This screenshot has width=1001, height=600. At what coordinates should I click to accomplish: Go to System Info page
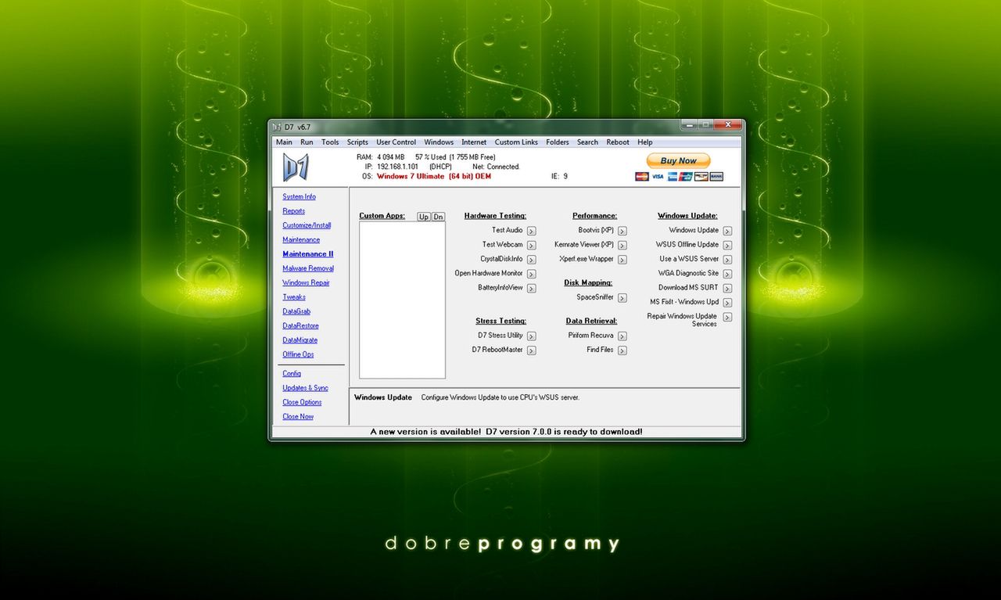click(x=299, y=197)
